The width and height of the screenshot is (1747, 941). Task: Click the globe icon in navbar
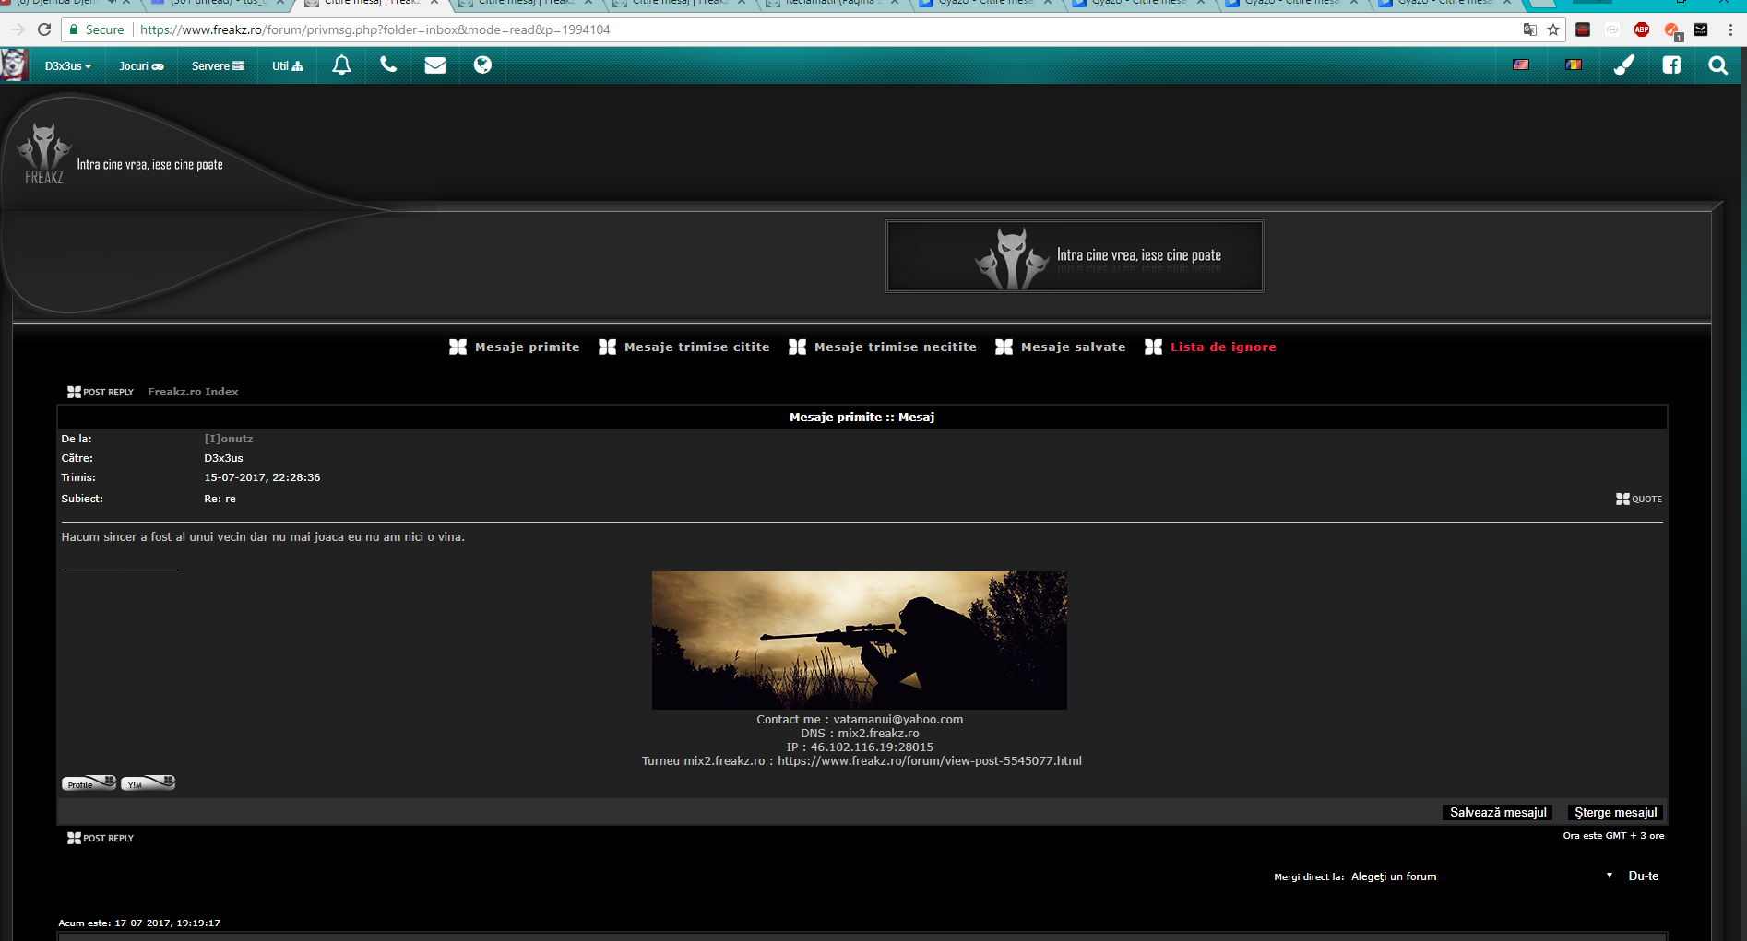coord(482,65)
